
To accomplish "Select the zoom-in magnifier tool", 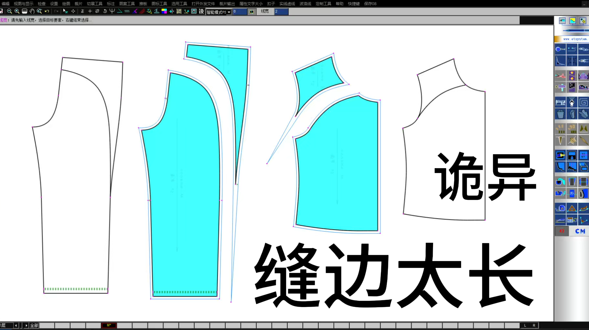I will [17, 11].
